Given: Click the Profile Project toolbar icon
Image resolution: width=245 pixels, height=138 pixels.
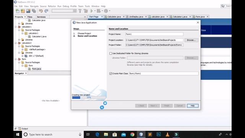Looking at the screenshot, I should pos(106,11).
